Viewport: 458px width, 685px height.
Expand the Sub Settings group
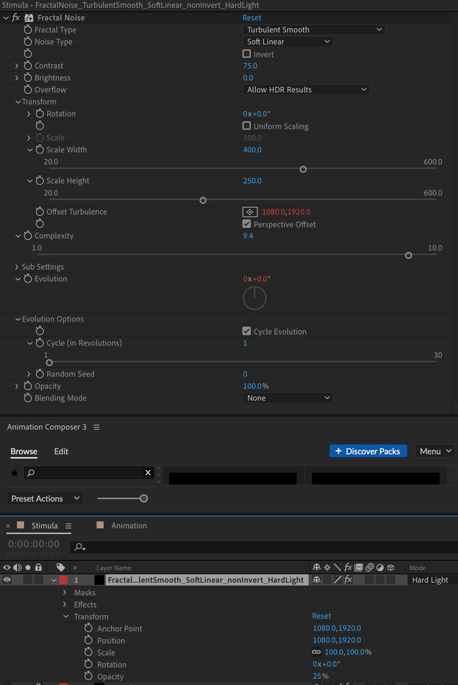pyautogui.click(x=16, y=267)
